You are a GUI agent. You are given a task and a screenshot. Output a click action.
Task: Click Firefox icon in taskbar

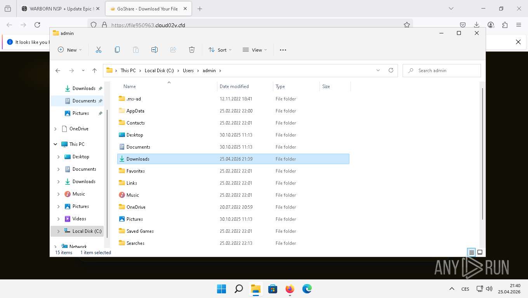pos(290,289)
